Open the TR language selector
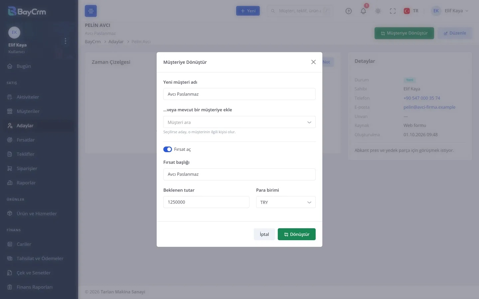The width and height of the screenshot is (479, 299). click(411, 11)
